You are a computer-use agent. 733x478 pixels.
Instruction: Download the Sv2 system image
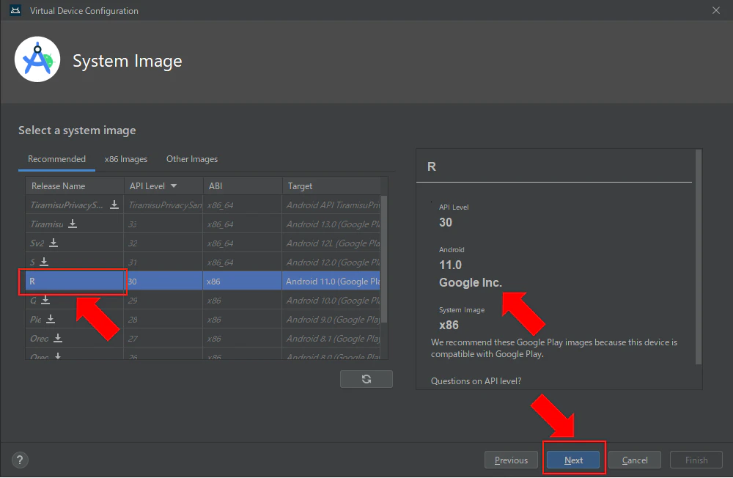tap(54, 243)
